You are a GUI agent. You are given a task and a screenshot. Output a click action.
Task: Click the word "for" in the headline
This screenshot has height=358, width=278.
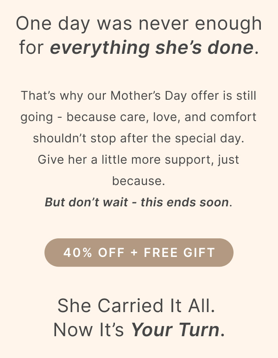(31, 48)
